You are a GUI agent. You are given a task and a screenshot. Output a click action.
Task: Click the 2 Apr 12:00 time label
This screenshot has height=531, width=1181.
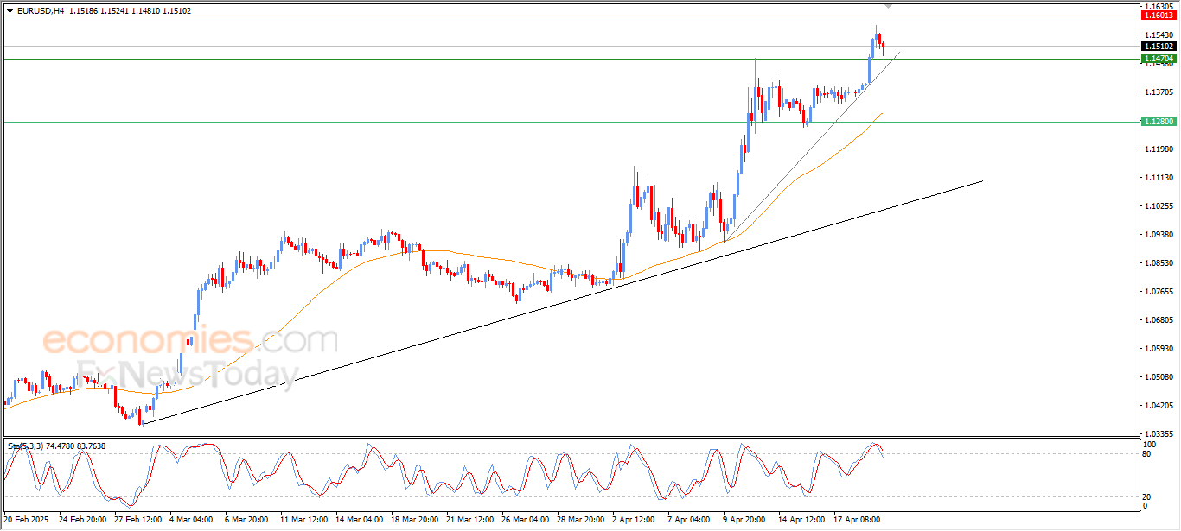point(635,521)
